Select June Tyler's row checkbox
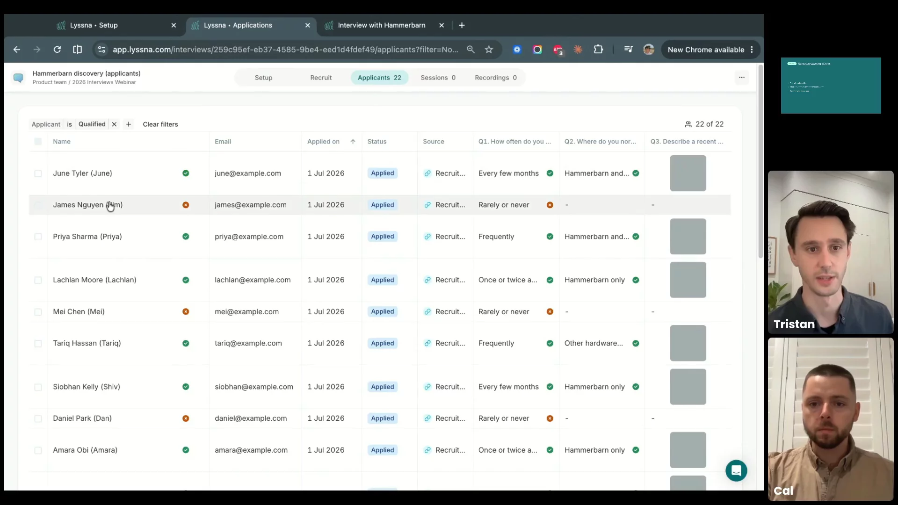The width and height of the screenshot is (898, 505). pos(38,173)
